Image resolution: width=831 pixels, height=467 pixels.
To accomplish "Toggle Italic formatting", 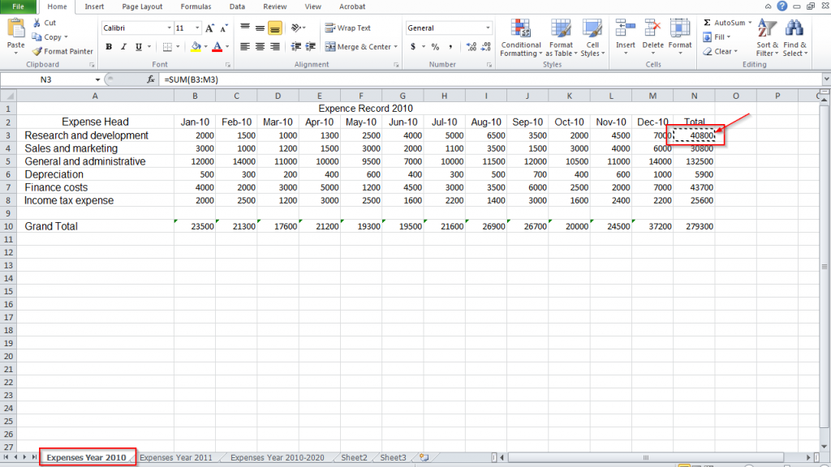I will [x=124, y=47].
